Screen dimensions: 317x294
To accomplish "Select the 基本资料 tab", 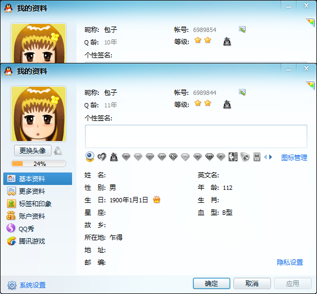I will pos(37,178).
